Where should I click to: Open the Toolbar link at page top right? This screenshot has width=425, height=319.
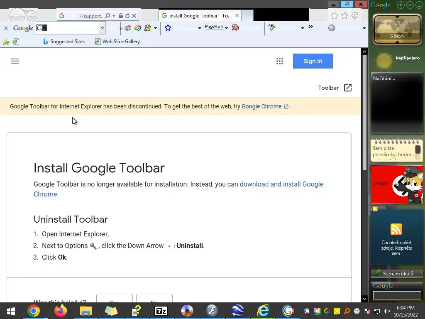(329, 88)
